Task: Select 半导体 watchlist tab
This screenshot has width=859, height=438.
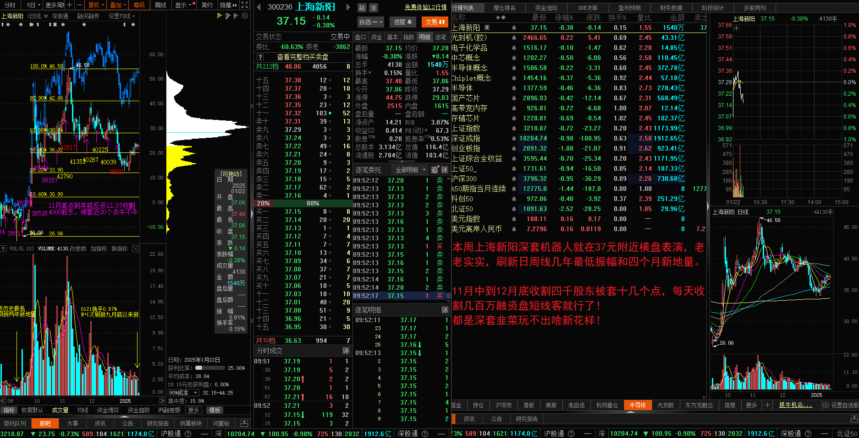Action: 637,405
